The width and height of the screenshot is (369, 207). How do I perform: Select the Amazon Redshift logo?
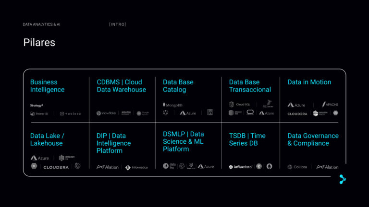click(x=126, y=113)
